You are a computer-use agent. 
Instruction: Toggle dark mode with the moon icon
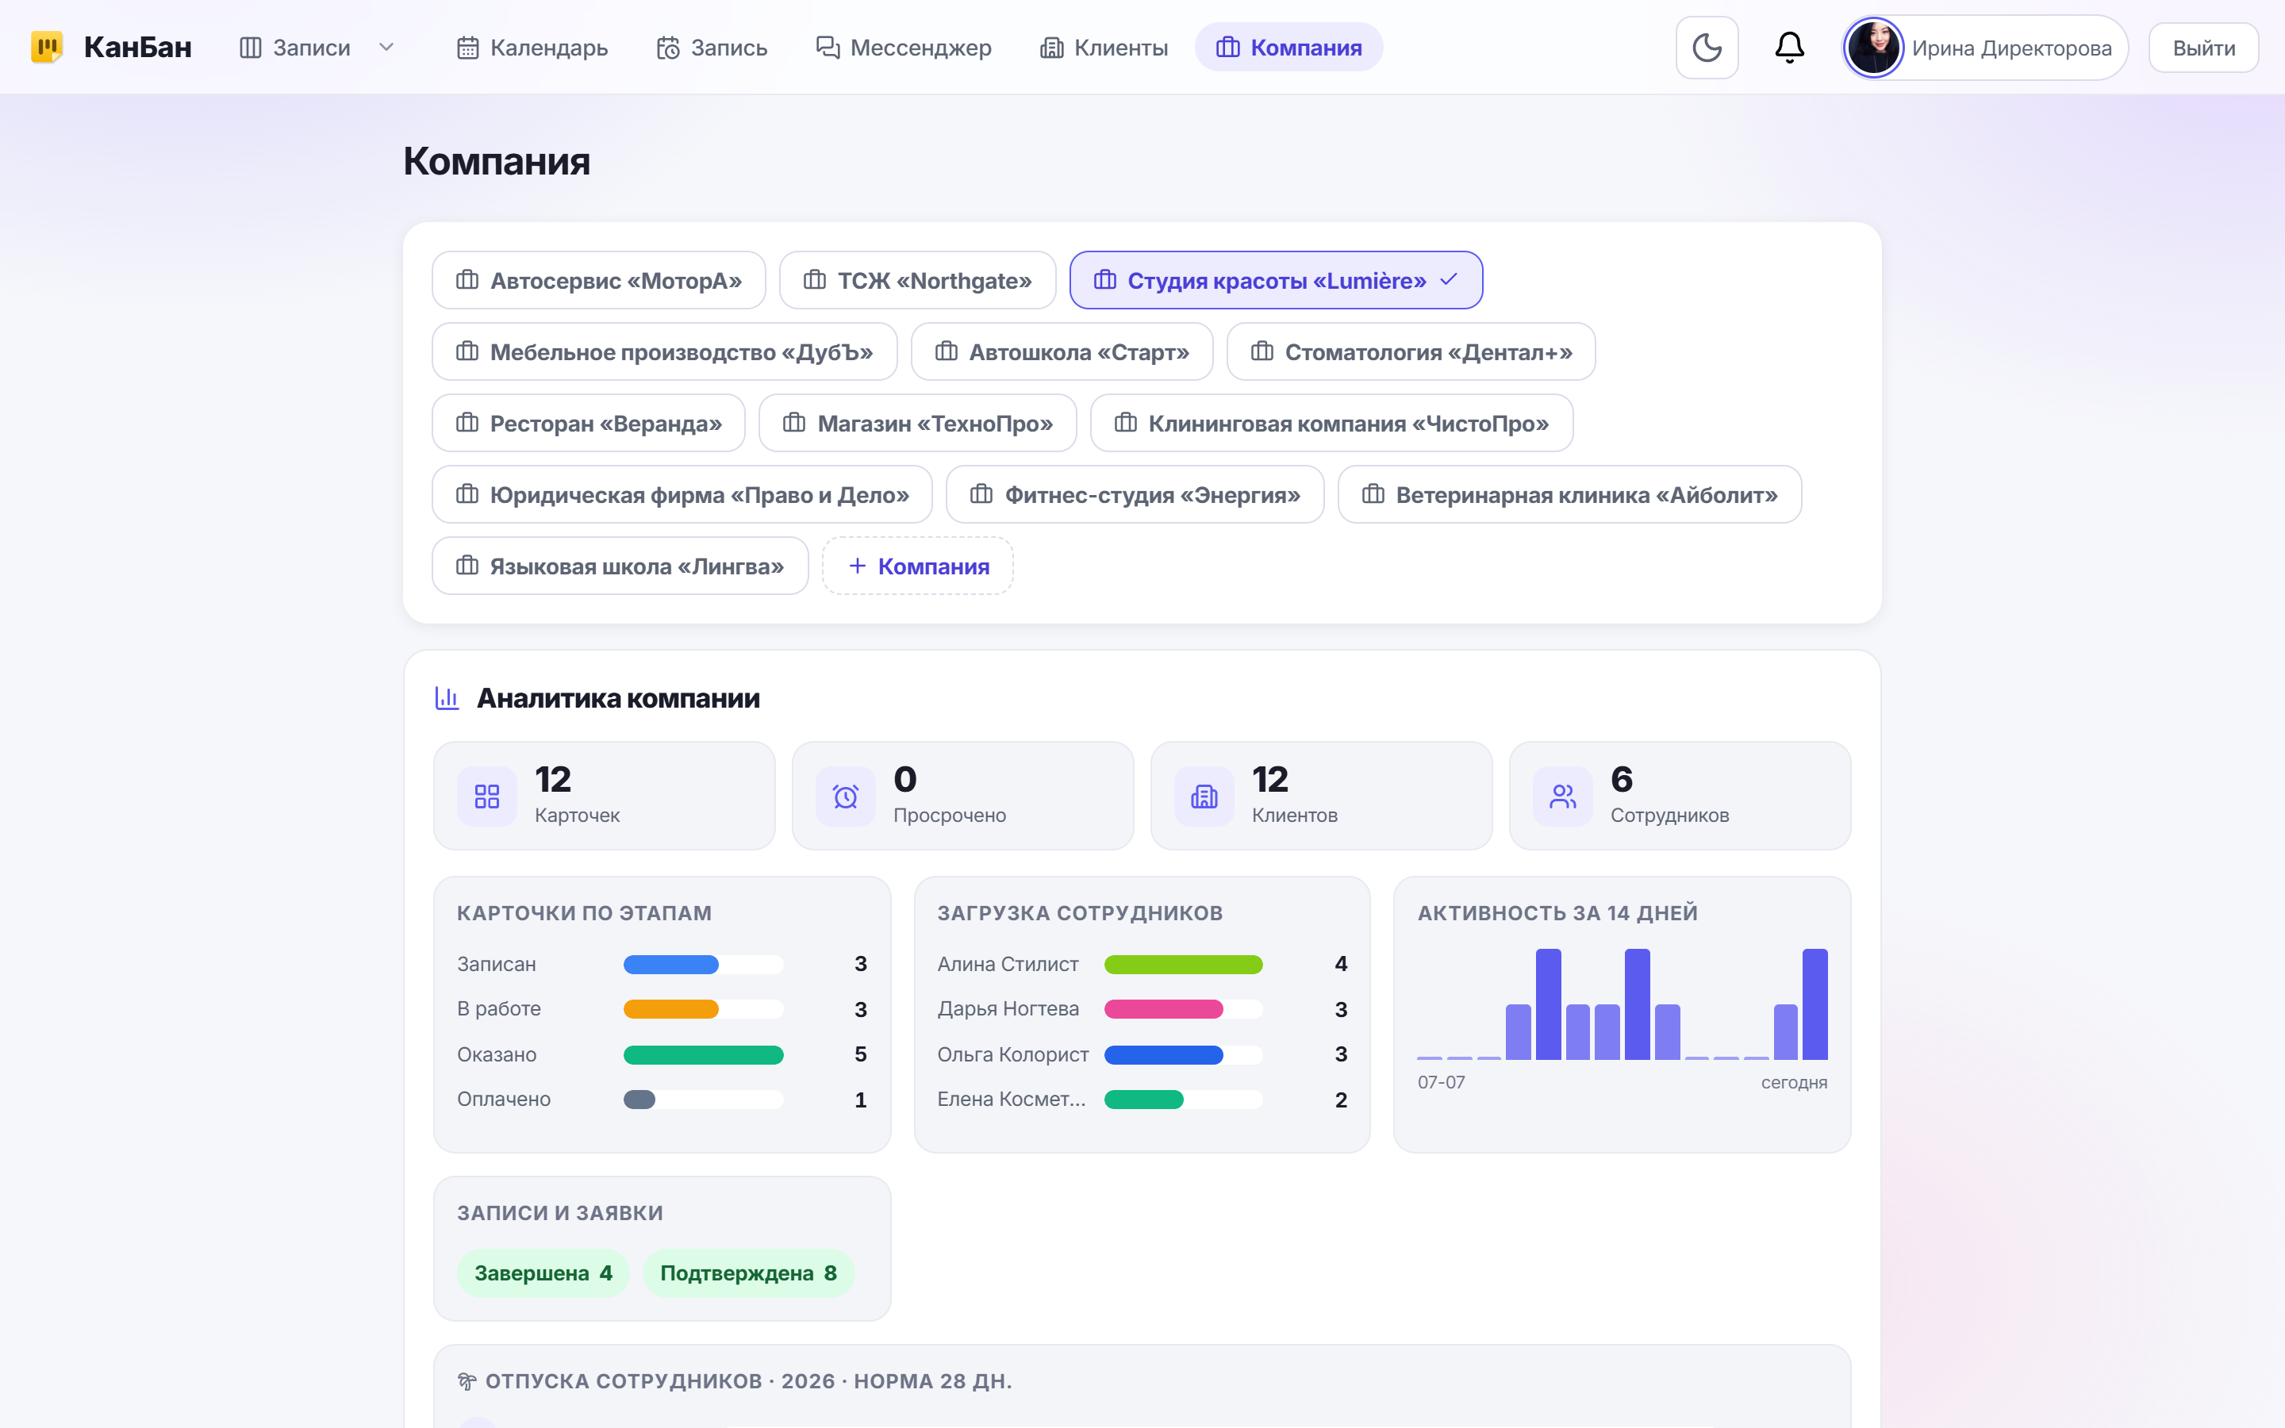(1706, 48)
